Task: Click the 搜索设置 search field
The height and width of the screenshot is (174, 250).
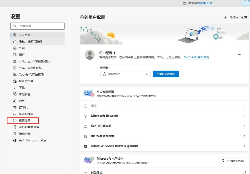Action: tap(37, 26)
